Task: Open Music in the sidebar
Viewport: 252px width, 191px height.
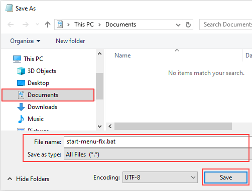Action: (x=36, y=119)
